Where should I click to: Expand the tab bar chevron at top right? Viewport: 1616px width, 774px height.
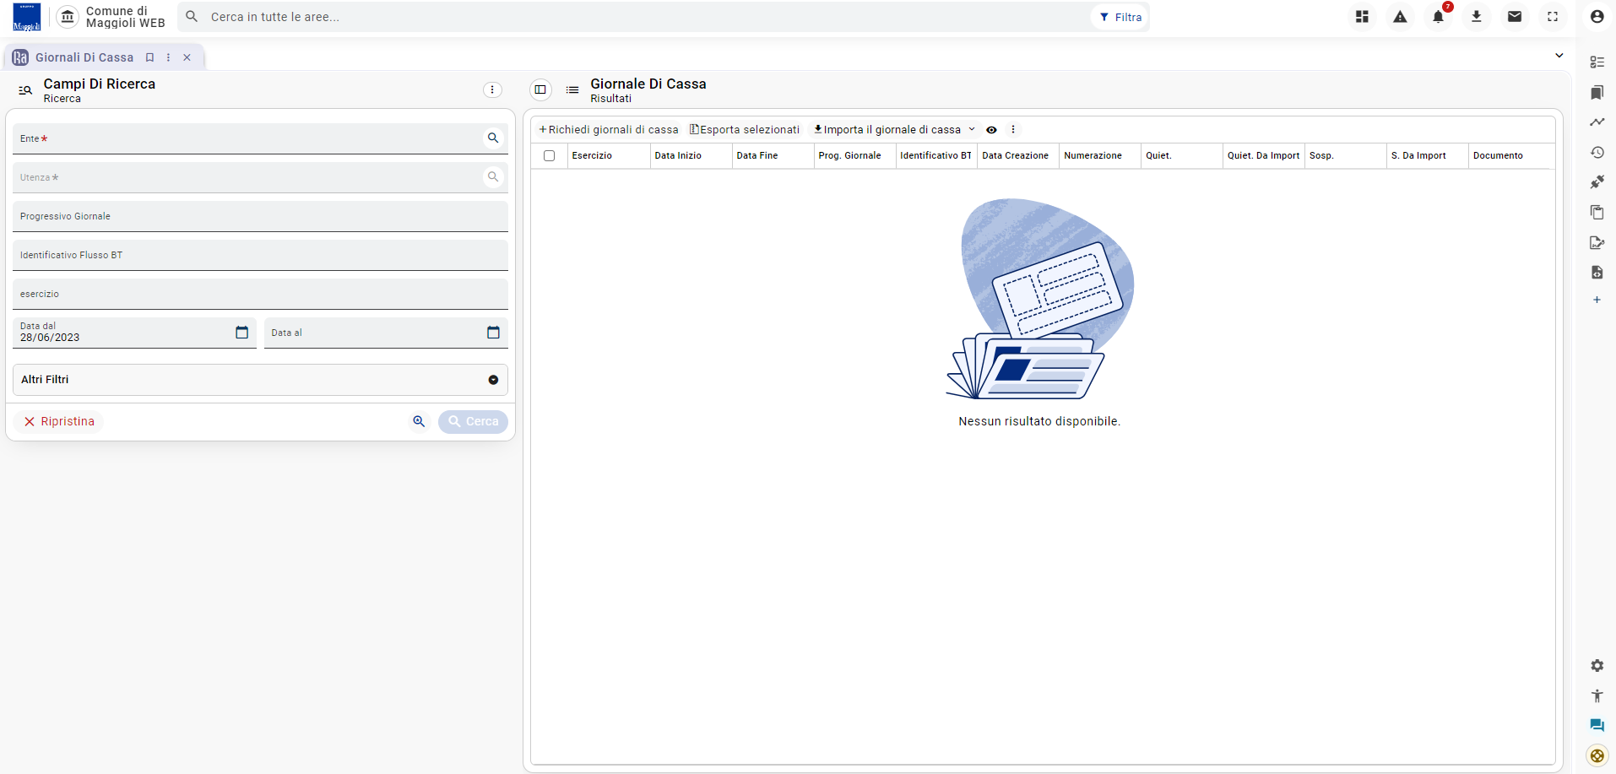pos(1559,56)
